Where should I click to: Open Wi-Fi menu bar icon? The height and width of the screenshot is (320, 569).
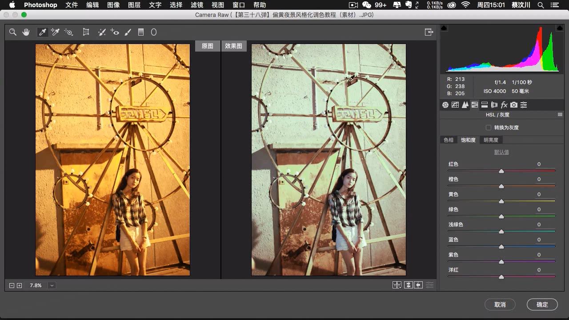tap(465, 5)
